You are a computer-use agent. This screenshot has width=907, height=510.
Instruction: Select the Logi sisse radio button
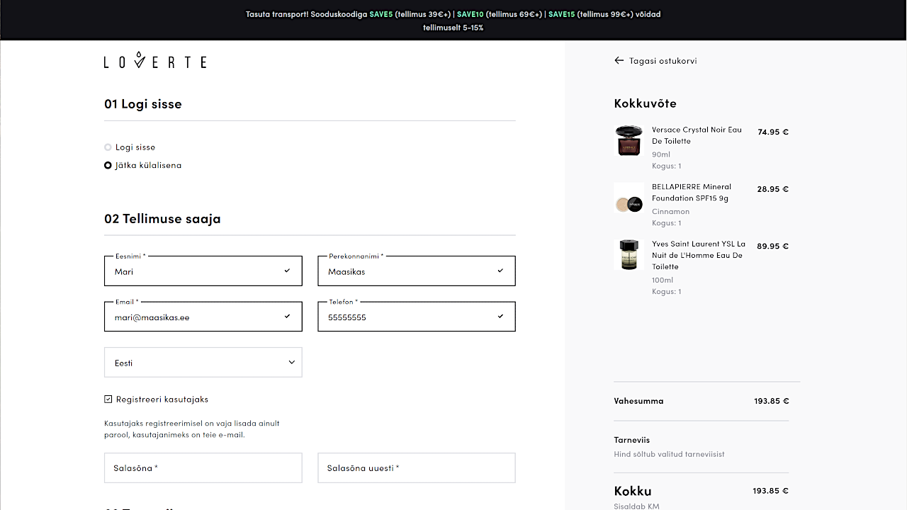click(x=108, y=147)
